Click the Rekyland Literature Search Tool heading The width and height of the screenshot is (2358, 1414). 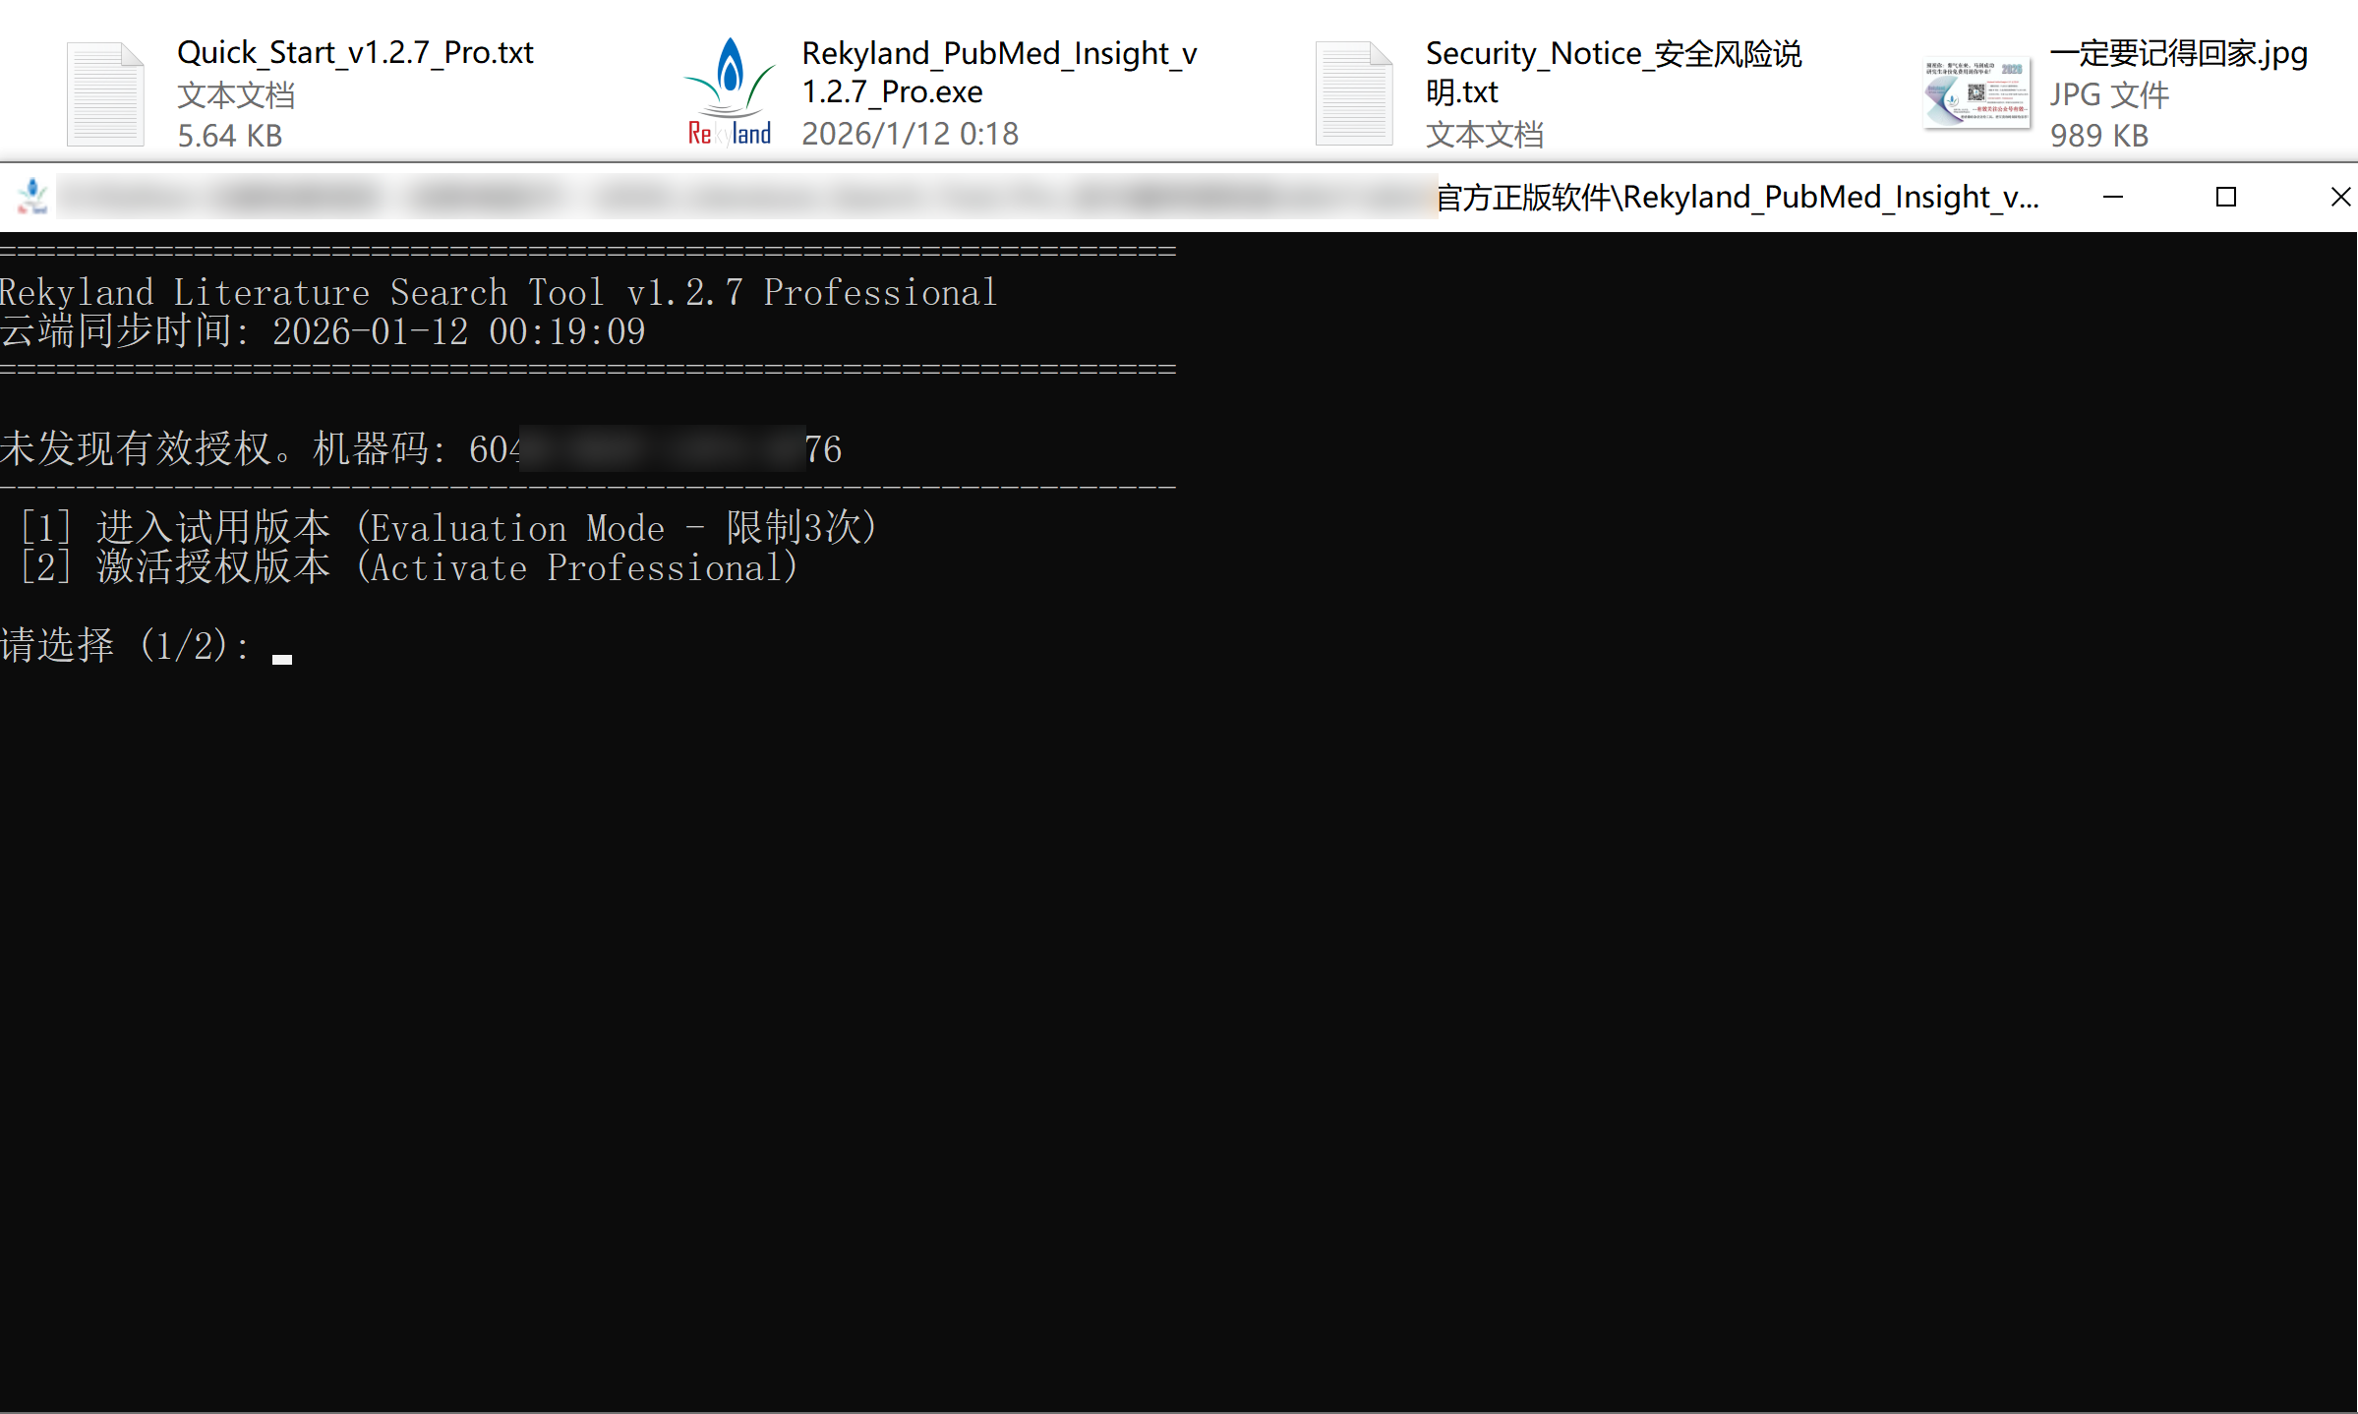pos(499,292)
